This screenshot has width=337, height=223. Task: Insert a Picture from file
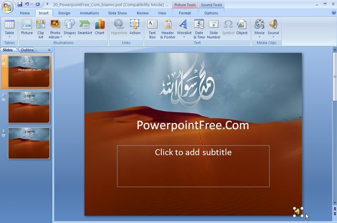point(27,27)
